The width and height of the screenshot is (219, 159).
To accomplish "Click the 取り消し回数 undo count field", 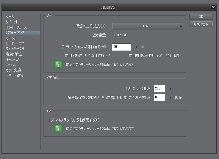I will click(159, 89).
